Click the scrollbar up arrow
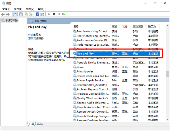The image size is (170, 131). 167,26
